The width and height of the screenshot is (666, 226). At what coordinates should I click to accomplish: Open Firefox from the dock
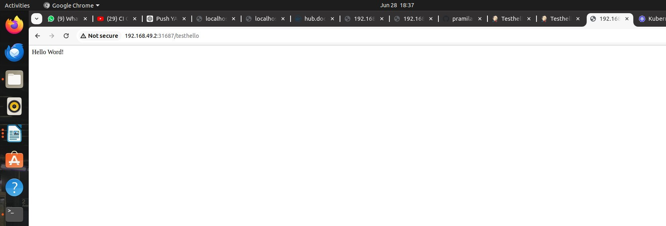pyautogui.click(x=14, y=25)
